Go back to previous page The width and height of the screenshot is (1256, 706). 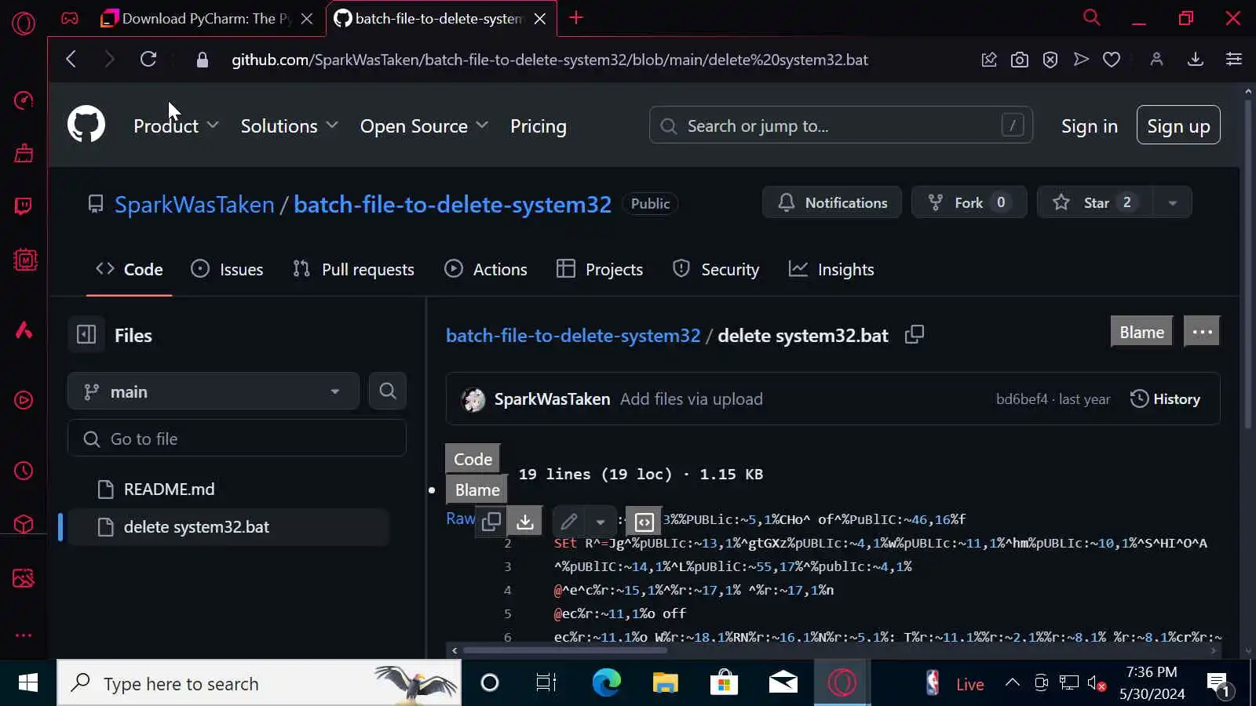click(71, 60)
